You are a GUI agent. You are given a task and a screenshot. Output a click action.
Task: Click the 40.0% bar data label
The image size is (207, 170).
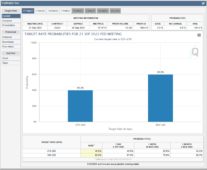coord(80,88)
